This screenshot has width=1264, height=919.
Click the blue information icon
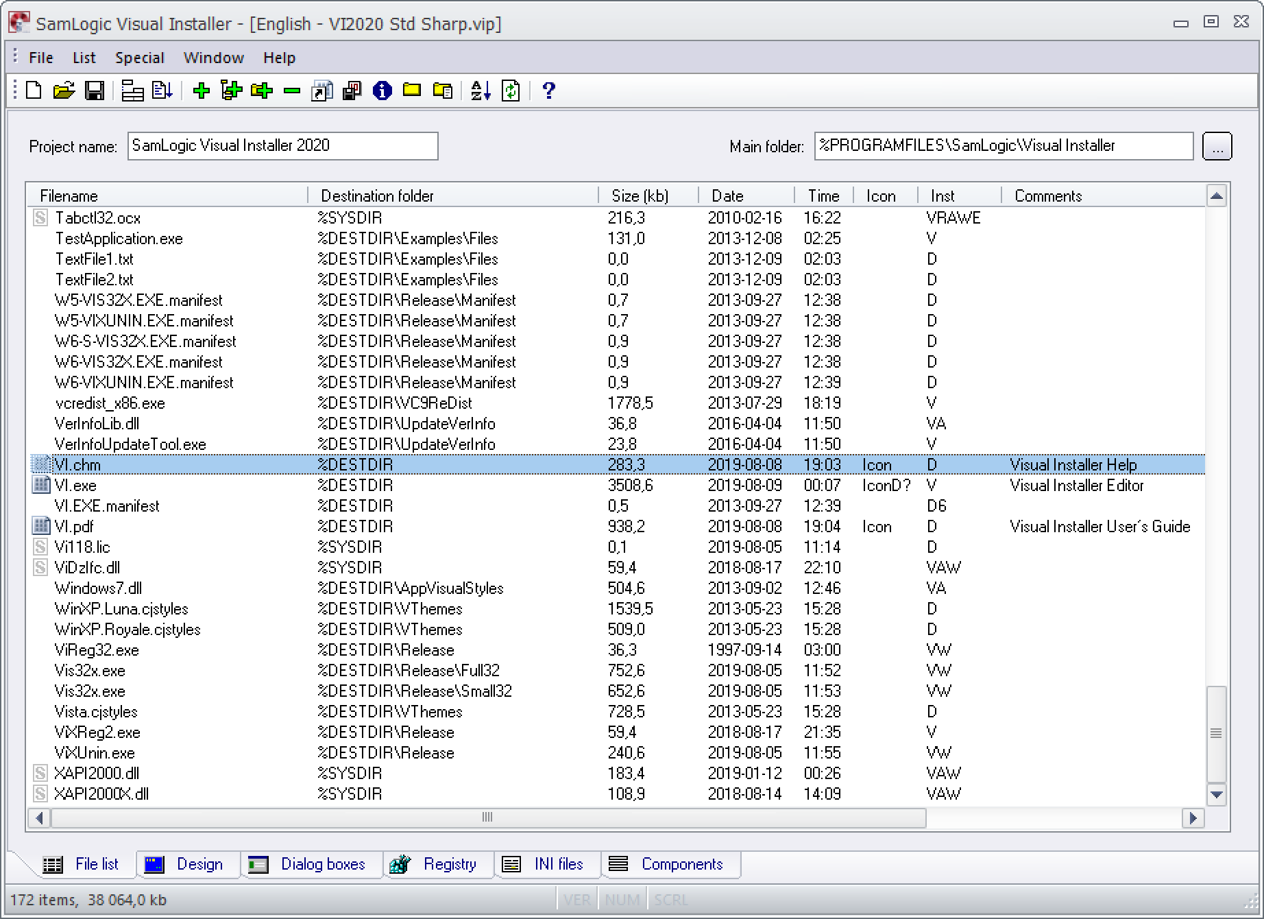382,91
